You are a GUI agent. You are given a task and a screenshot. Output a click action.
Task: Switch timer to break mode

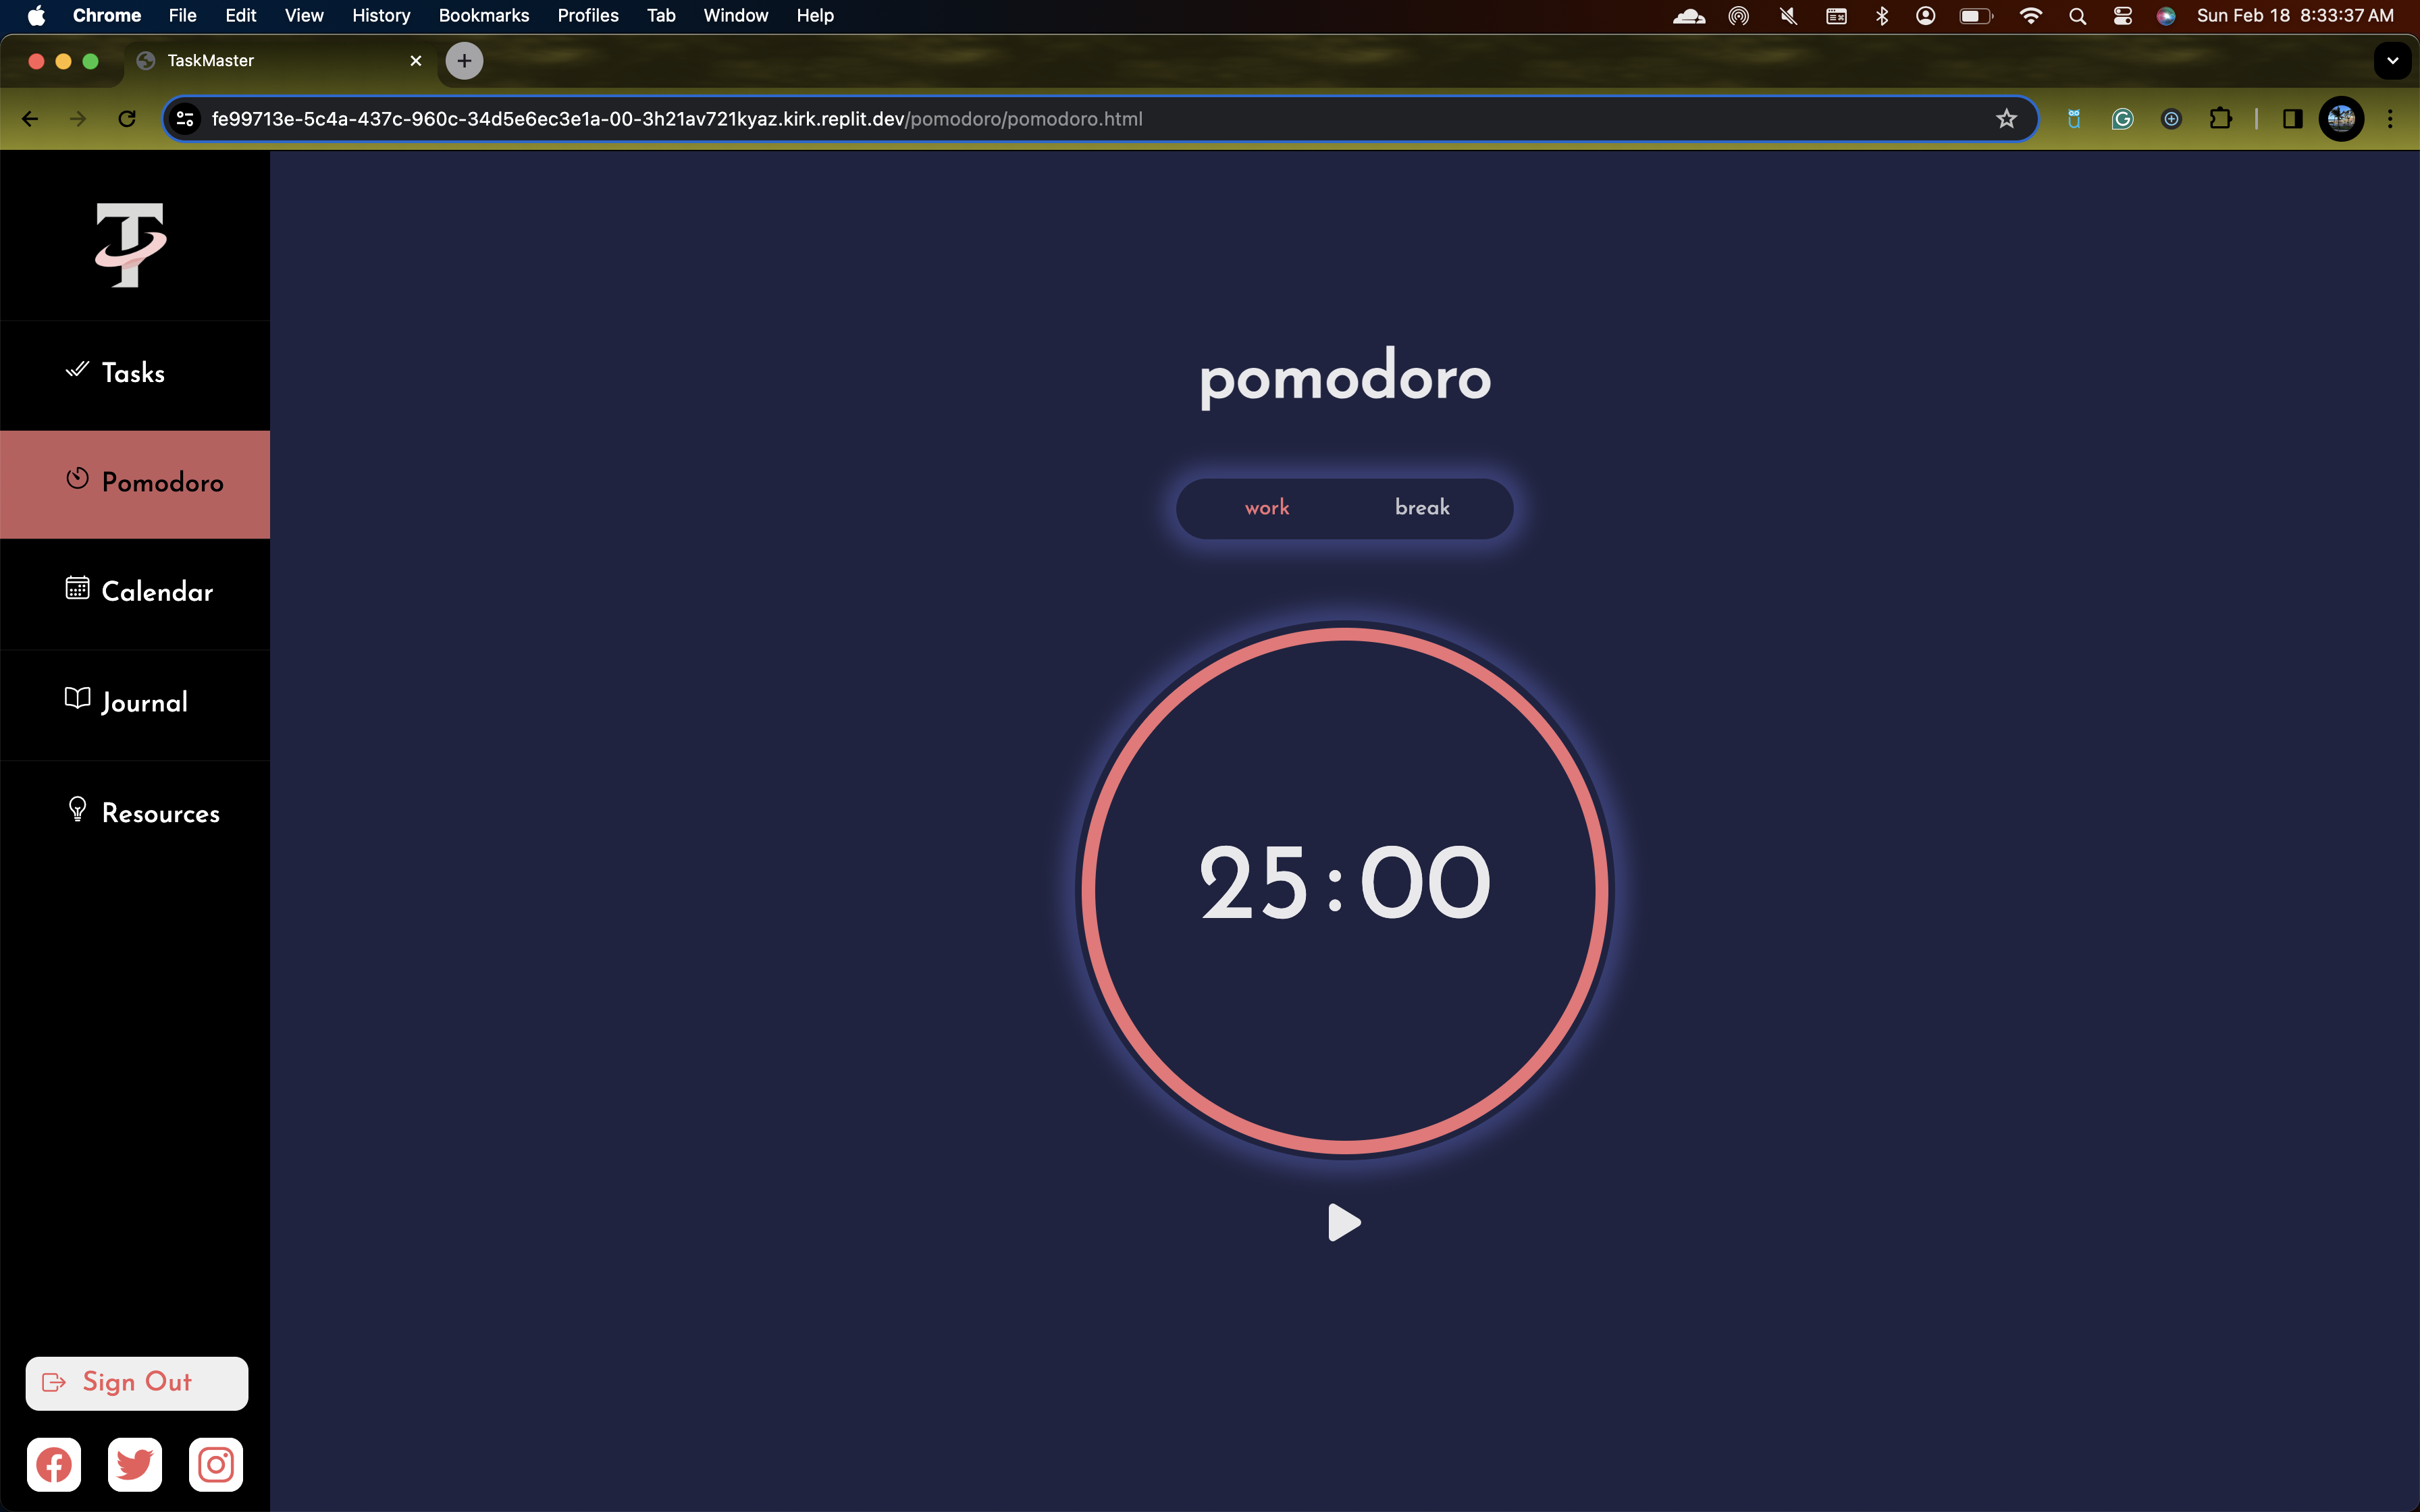point(1421,508)
